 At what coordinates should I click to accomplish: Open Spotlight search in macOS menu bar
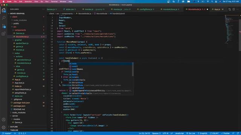[212, 1]
